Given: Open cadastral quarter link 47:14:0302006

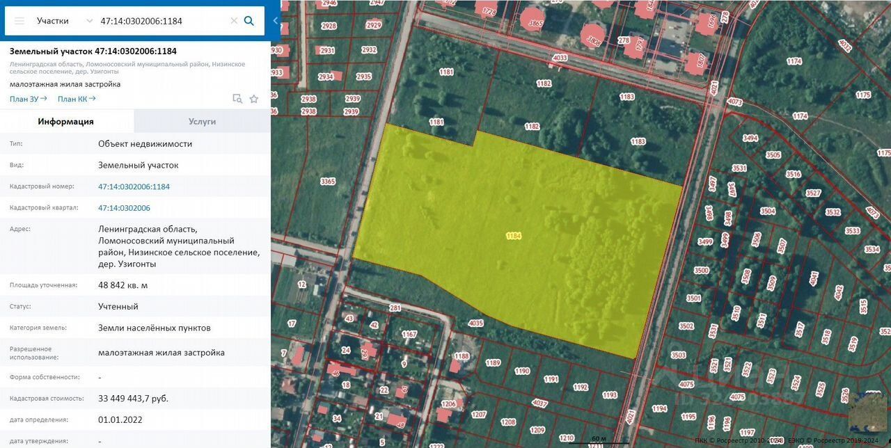Looking at the screenshot, I should pyautogui.click(x=124, y=208).
